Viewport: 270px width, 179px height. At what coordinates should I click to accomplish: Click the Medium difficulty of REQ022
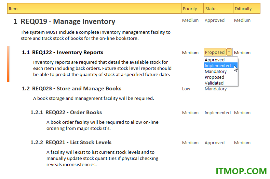tap(242, 113)
